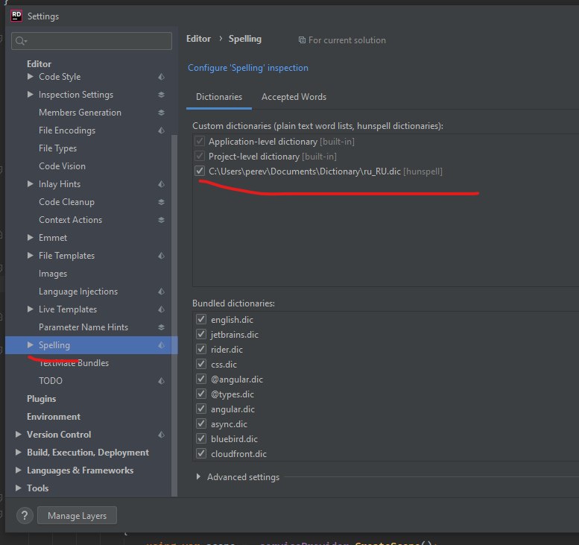
Task: Select the File Types settings item
Action: click(x=57, y=148)
